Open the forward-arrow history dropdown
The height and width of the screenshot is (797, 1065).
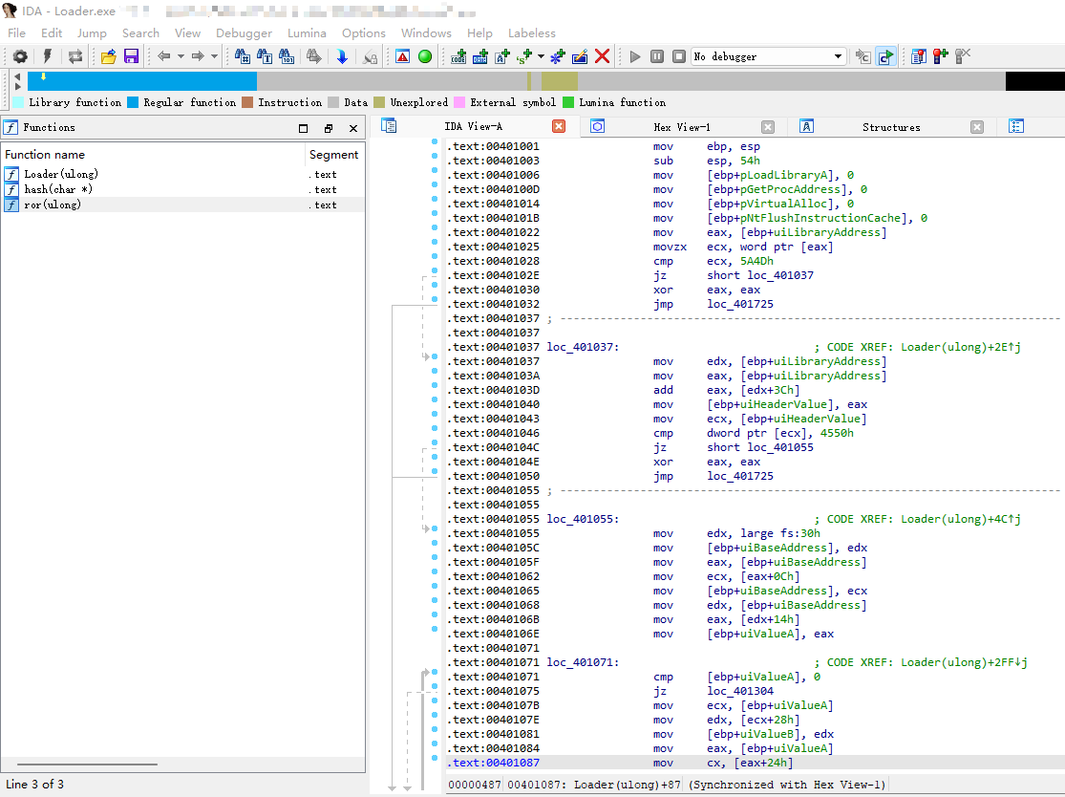coord(215,56)
